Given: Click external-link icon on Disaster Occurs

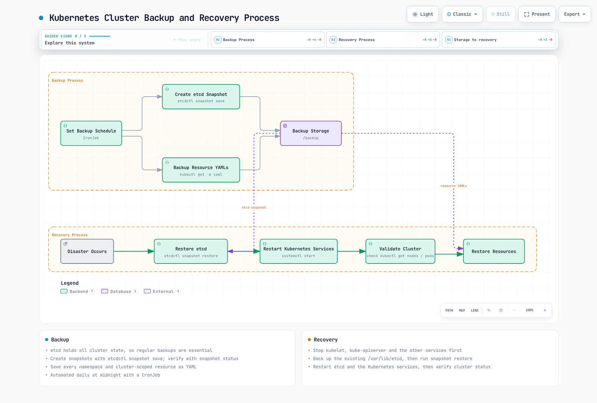Looking at the screenshot, I should 65,244.
